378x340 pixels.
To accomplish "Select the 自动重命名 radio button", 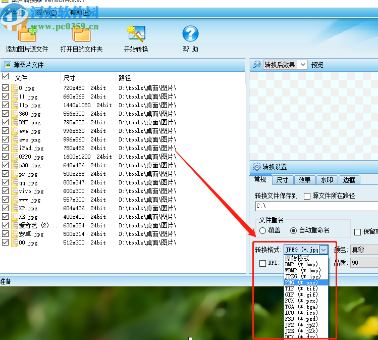I will tap(293, 230).
